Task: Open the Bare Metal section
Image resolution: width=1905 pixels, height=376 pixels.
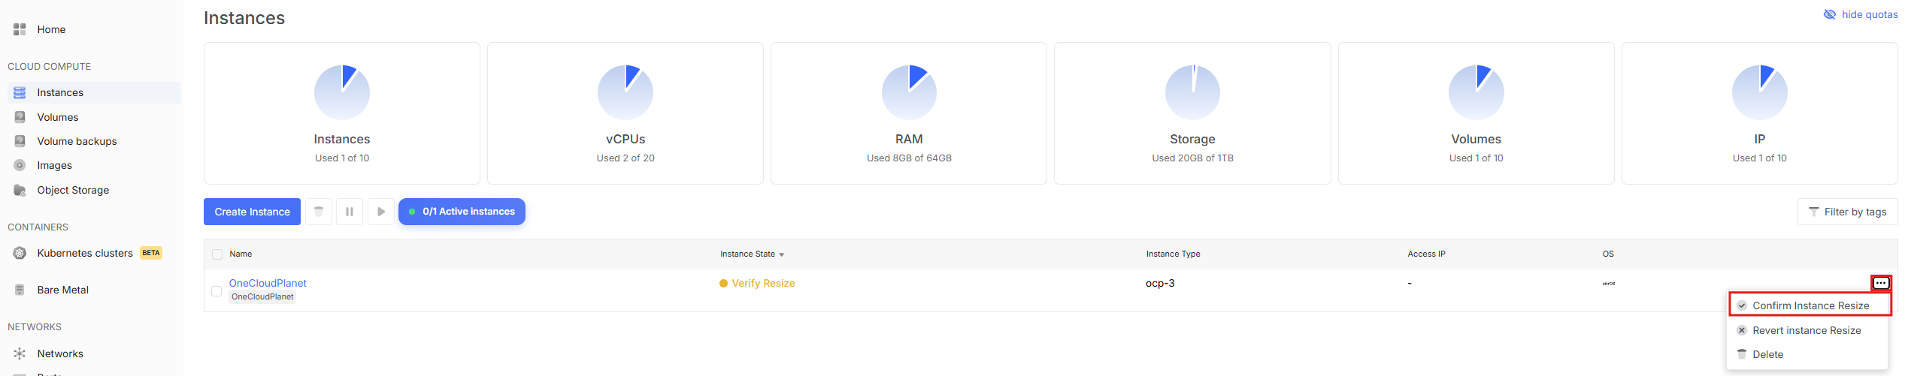Action: coord(62,290)
